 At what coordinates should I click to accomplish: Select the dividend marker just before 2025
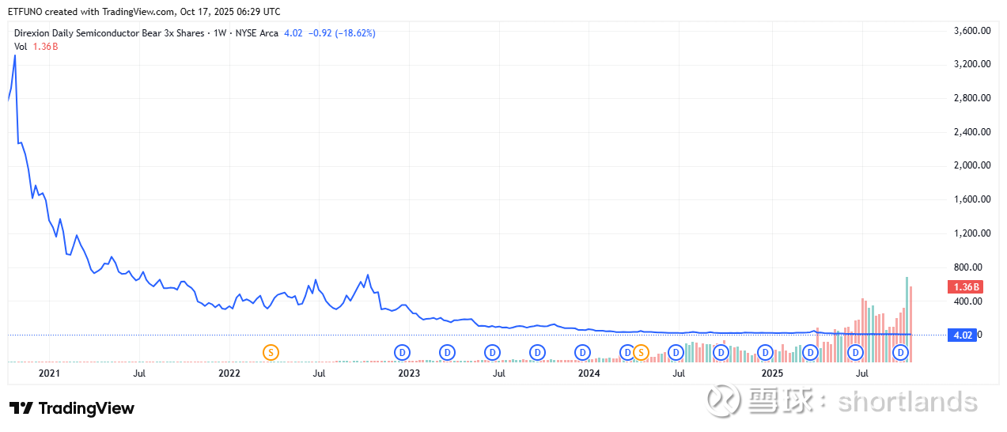765,351
